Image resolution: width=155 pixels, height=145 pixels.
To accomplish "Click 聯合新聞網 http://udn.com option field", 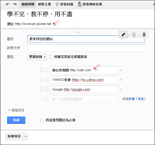I will tap(84, 70).
